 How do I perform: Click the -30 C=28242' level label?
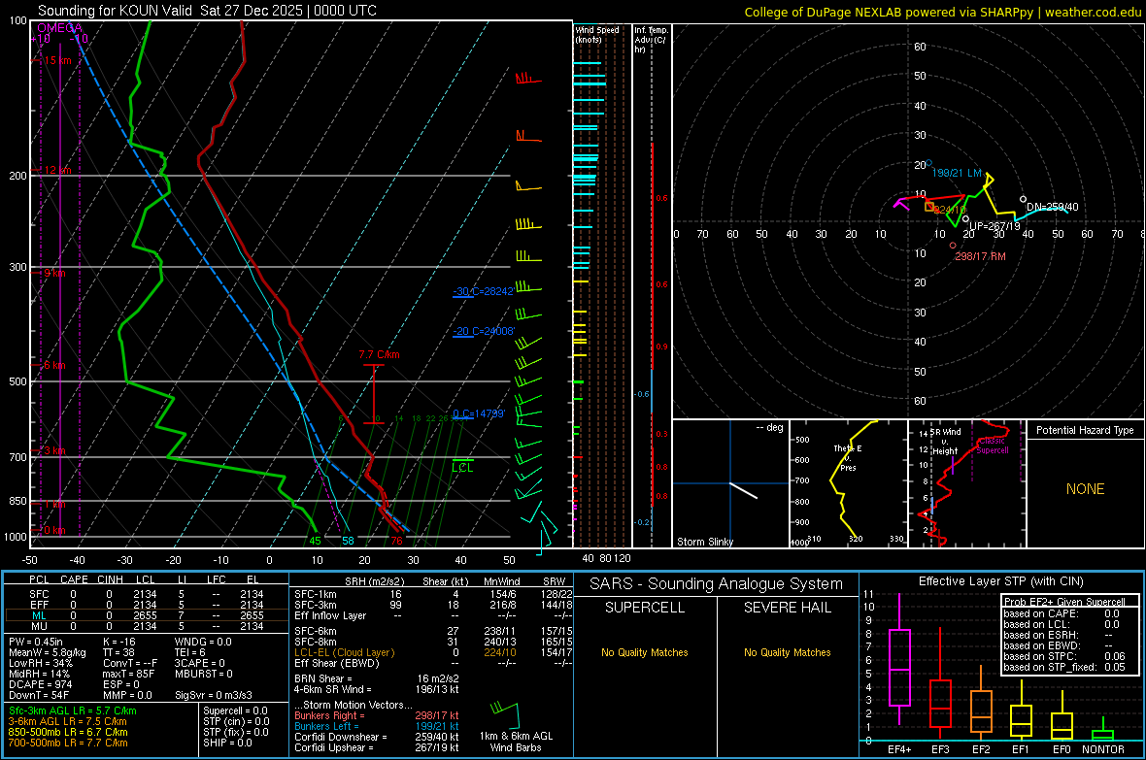(483, 291)
